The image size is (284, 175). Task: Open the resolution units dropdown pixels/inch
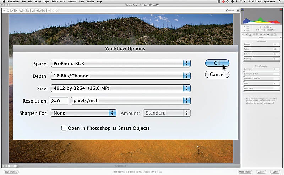tap(130, 101)
